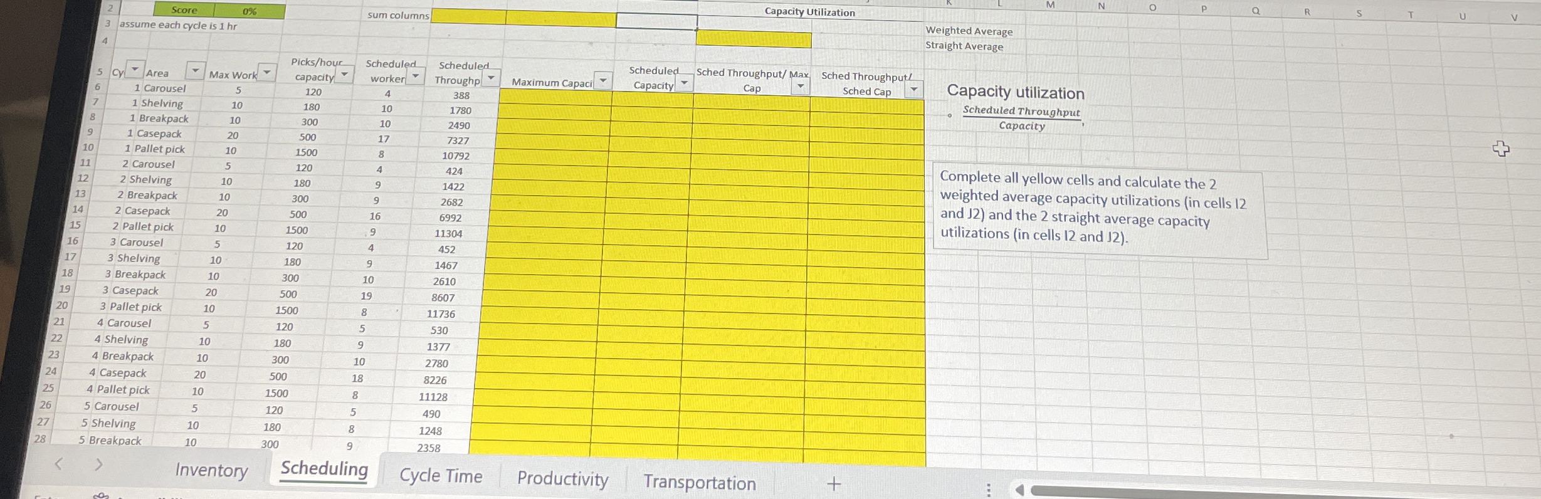Select the column S header

pos(1359,13)
